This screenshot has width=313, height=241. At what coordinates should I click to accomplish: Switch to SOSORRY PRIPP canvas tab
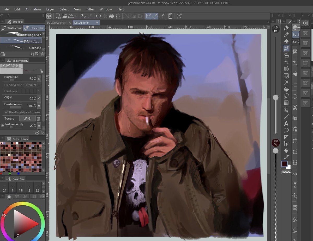coord(59,23)
